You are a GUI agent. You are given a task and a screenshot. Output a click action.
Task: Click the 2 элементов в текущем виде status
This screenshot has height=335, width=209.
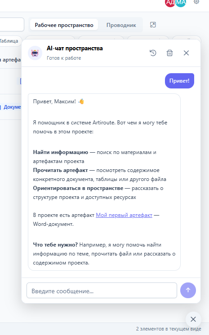(169, 329)
